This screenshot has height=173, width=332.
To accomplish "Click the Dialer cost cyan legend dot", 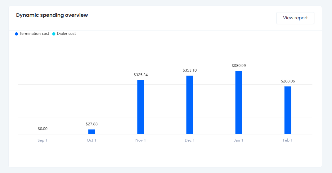I will (54, 34).
